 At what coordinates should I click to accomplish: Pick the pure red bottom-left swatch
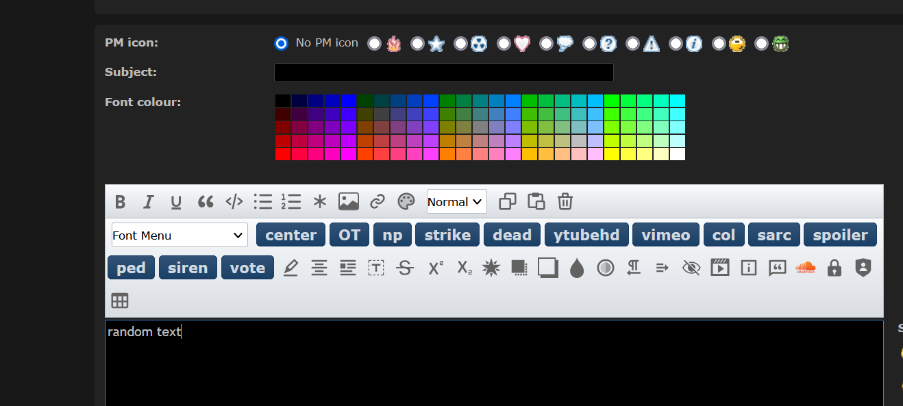[x=283, y=154]
